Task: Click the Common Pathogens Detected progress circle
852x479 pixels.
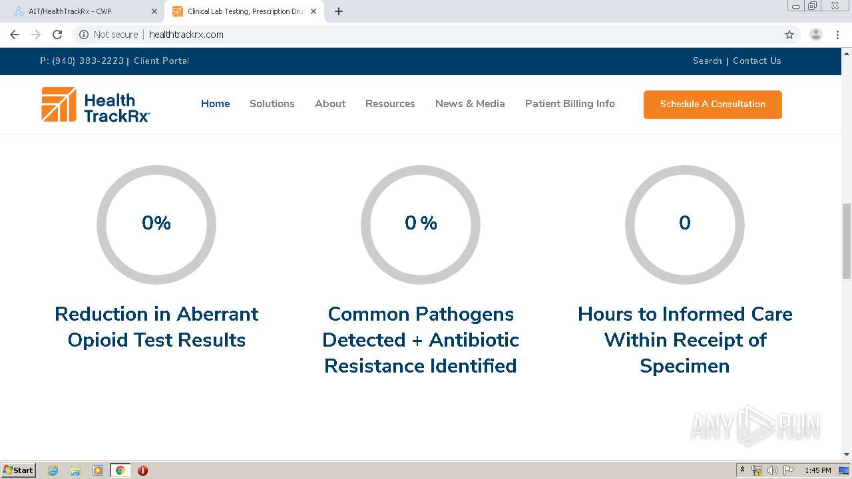Action: [x=421, y=225]
